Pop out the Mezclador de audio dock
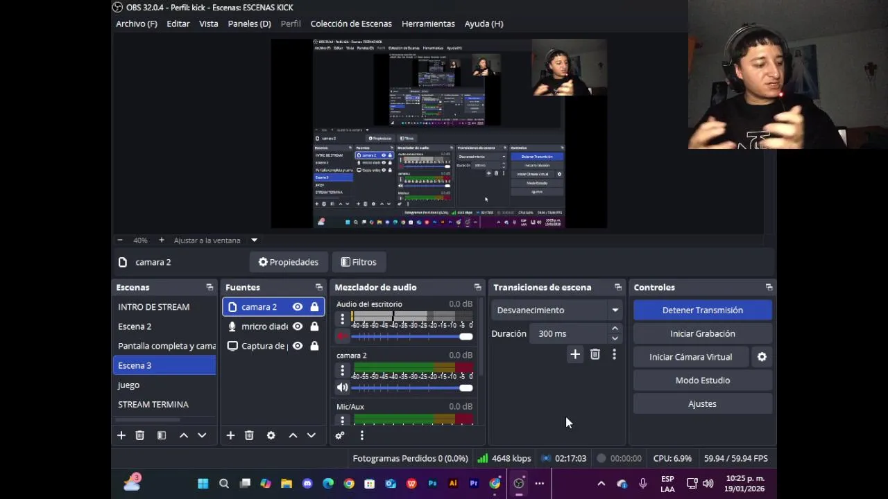 click(x=477, y=287)
